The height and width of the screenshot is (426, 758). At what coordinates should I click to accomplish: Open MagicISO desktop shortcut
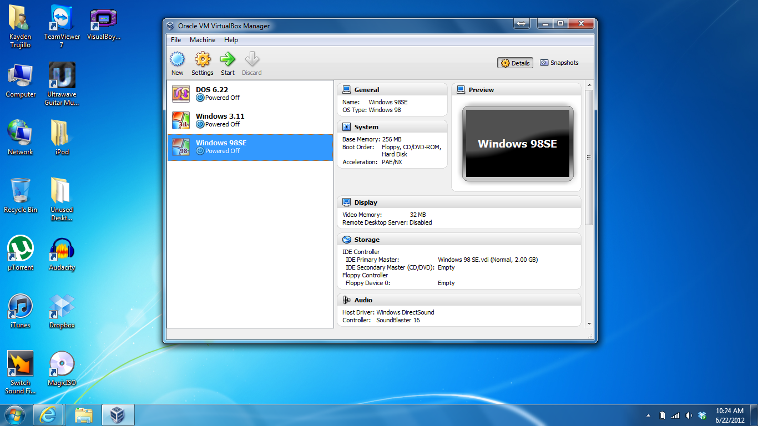(x=62, y=368)
